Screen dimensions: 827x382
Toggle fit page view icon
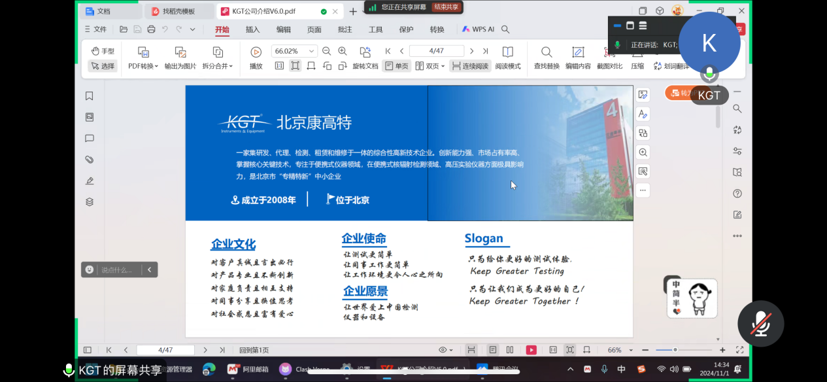click(x=295, y=66)
